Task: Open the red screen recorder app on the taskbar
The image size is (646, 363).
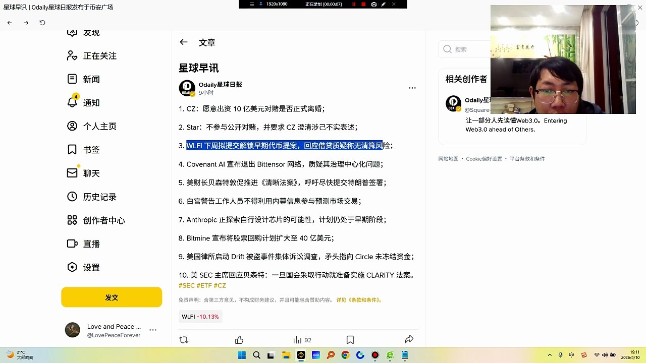Action: click(375, 355)
